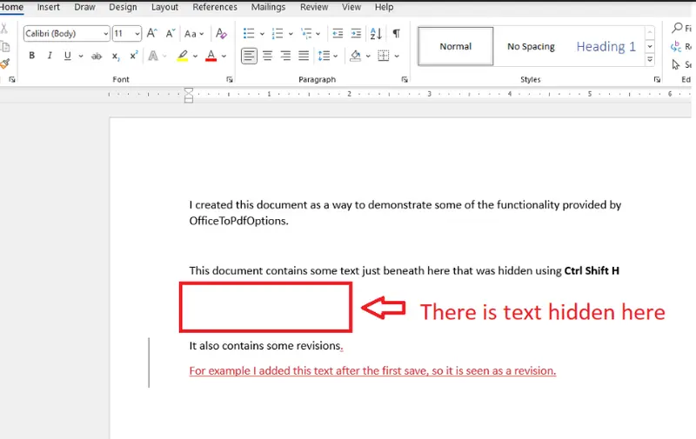This screenshot has height=439, width=696.
Task: Open the Styles pane launcher
Action: [x=657, y=79]
